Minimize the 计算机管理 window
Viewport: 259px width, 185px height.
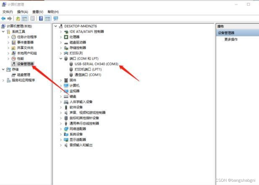point(236,5)
